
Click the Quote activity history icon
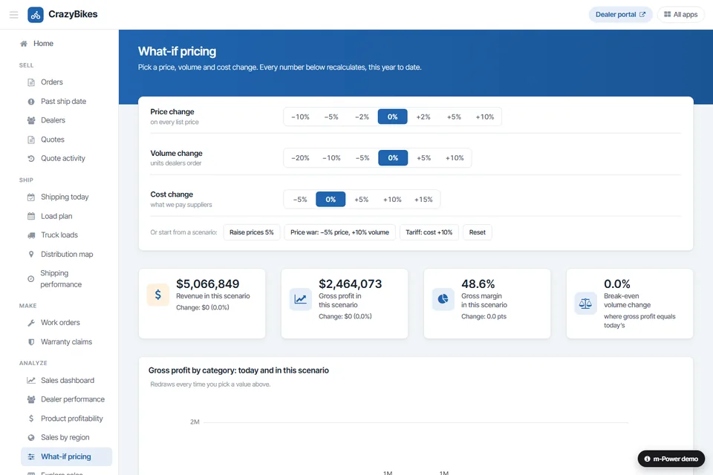(x=31, y=159)
